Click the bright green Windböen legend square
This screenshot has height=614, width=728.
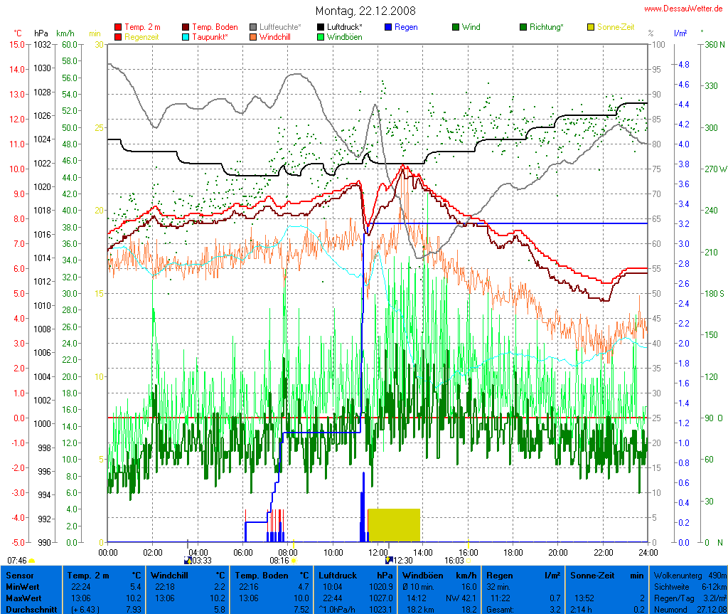pos(321,36)
